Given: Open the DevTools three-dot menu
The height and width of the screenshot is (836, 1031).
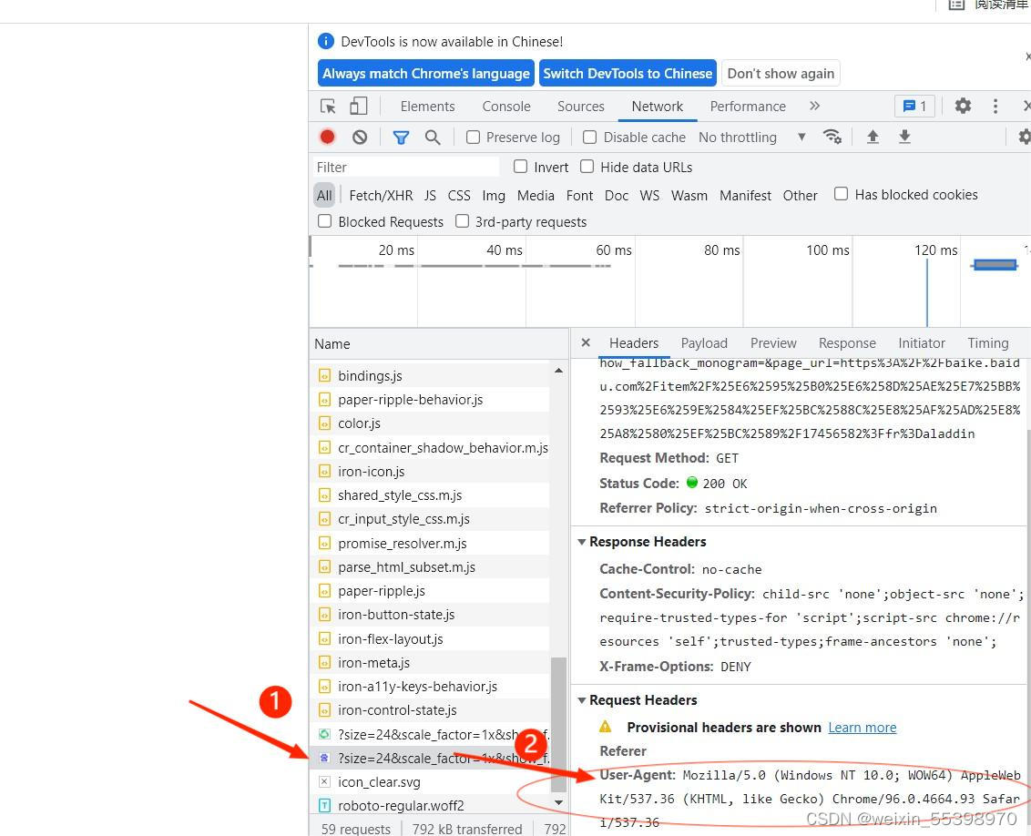Looking at the screenshot, I should coord(995,106).
